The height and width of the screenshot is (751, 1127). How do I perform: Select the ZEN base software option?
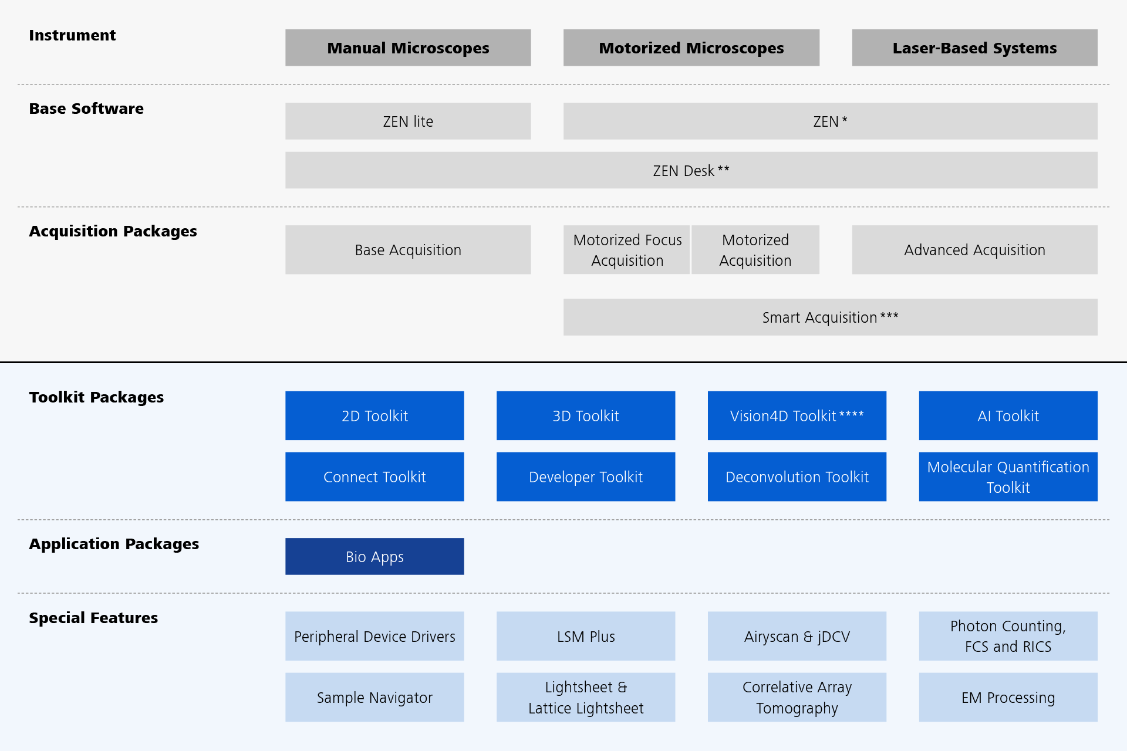click(x=830, y=118)
